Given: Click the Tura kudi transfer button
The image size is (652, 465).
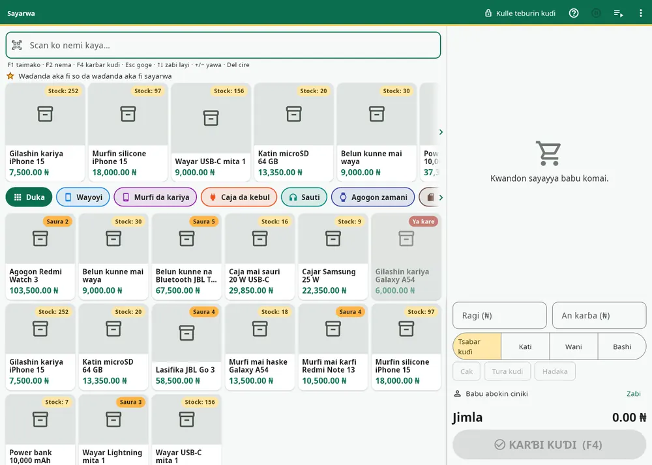Looking at the screenshot, I should click(507, 371).
